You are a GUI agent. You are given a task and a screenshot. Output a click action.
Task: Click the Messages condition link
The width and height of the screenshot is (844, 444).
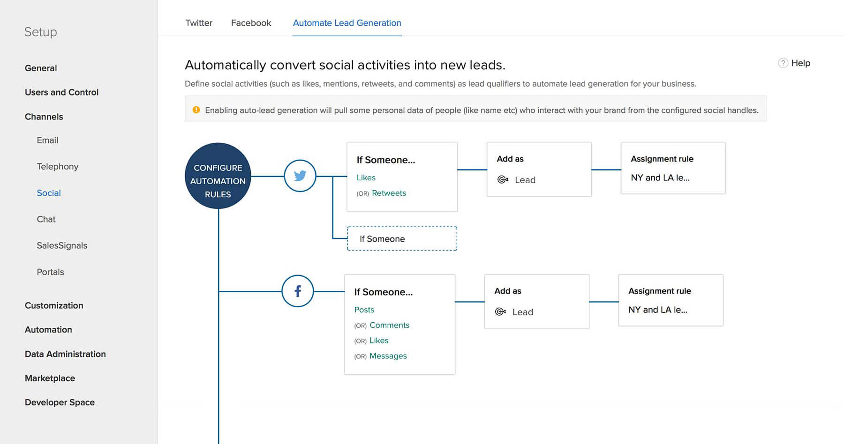coord(388,356)
